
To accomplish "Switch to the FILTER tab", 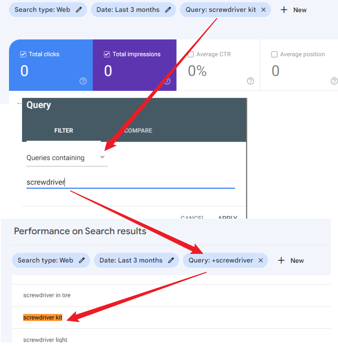I will (63, 131).
